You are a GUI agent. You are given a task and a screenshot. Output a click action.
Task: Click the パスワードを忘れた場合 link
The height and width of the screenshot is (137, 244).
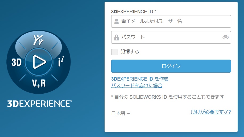click(137, 85)
